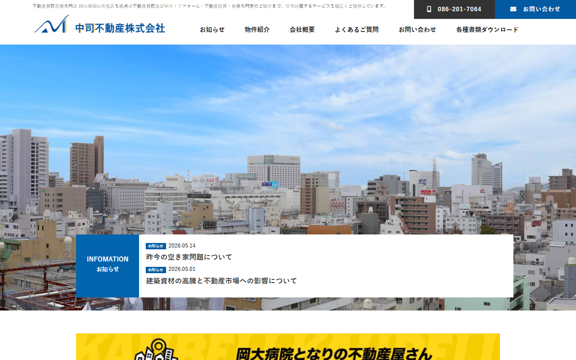Call the number 086-201-7064
Viewport: 576px width, 360px height.
454,9
